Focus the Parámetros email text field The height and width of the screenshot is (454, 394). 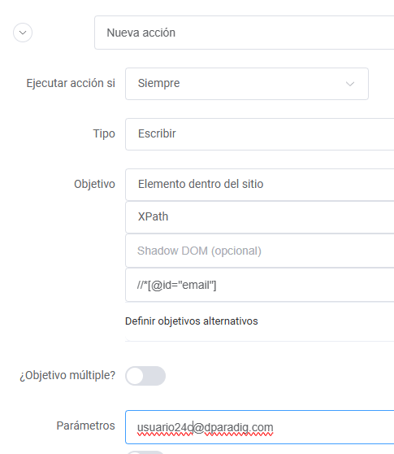260,427
